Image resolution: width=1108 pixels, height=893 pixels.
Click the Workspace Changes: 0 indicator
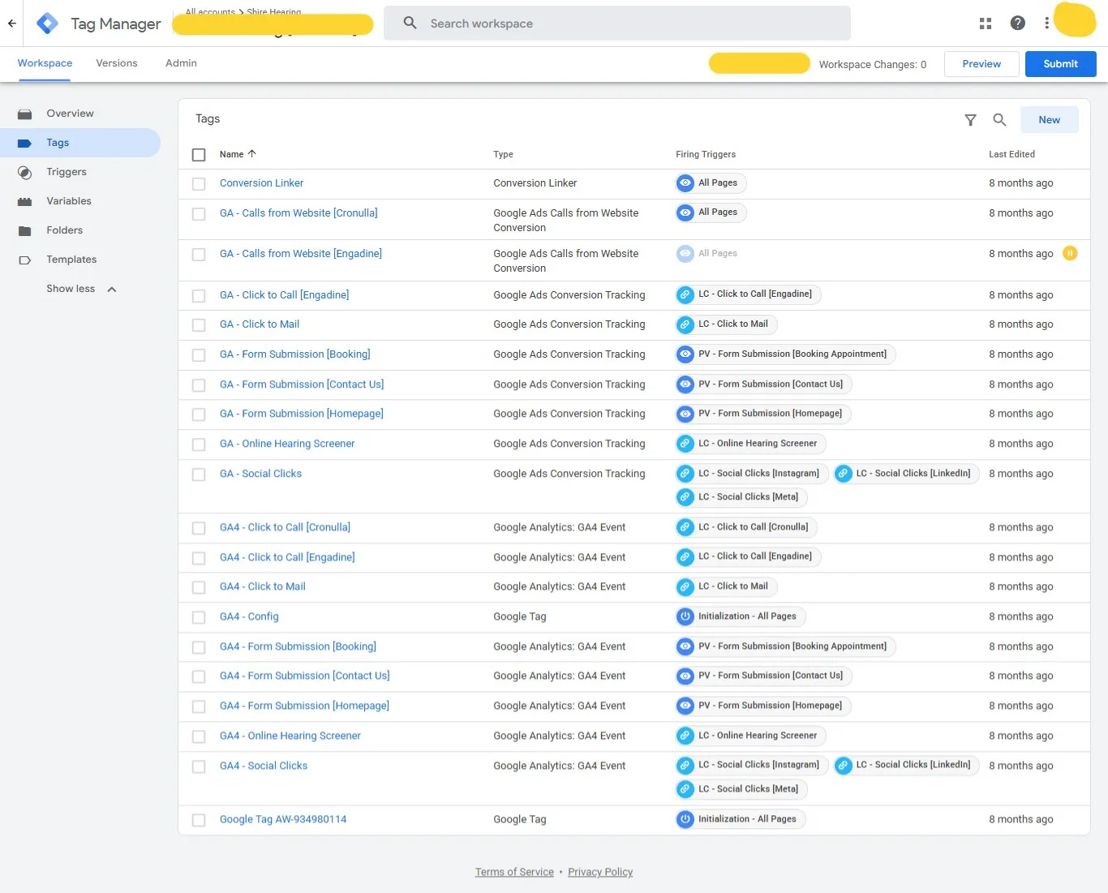pos(873,65)
